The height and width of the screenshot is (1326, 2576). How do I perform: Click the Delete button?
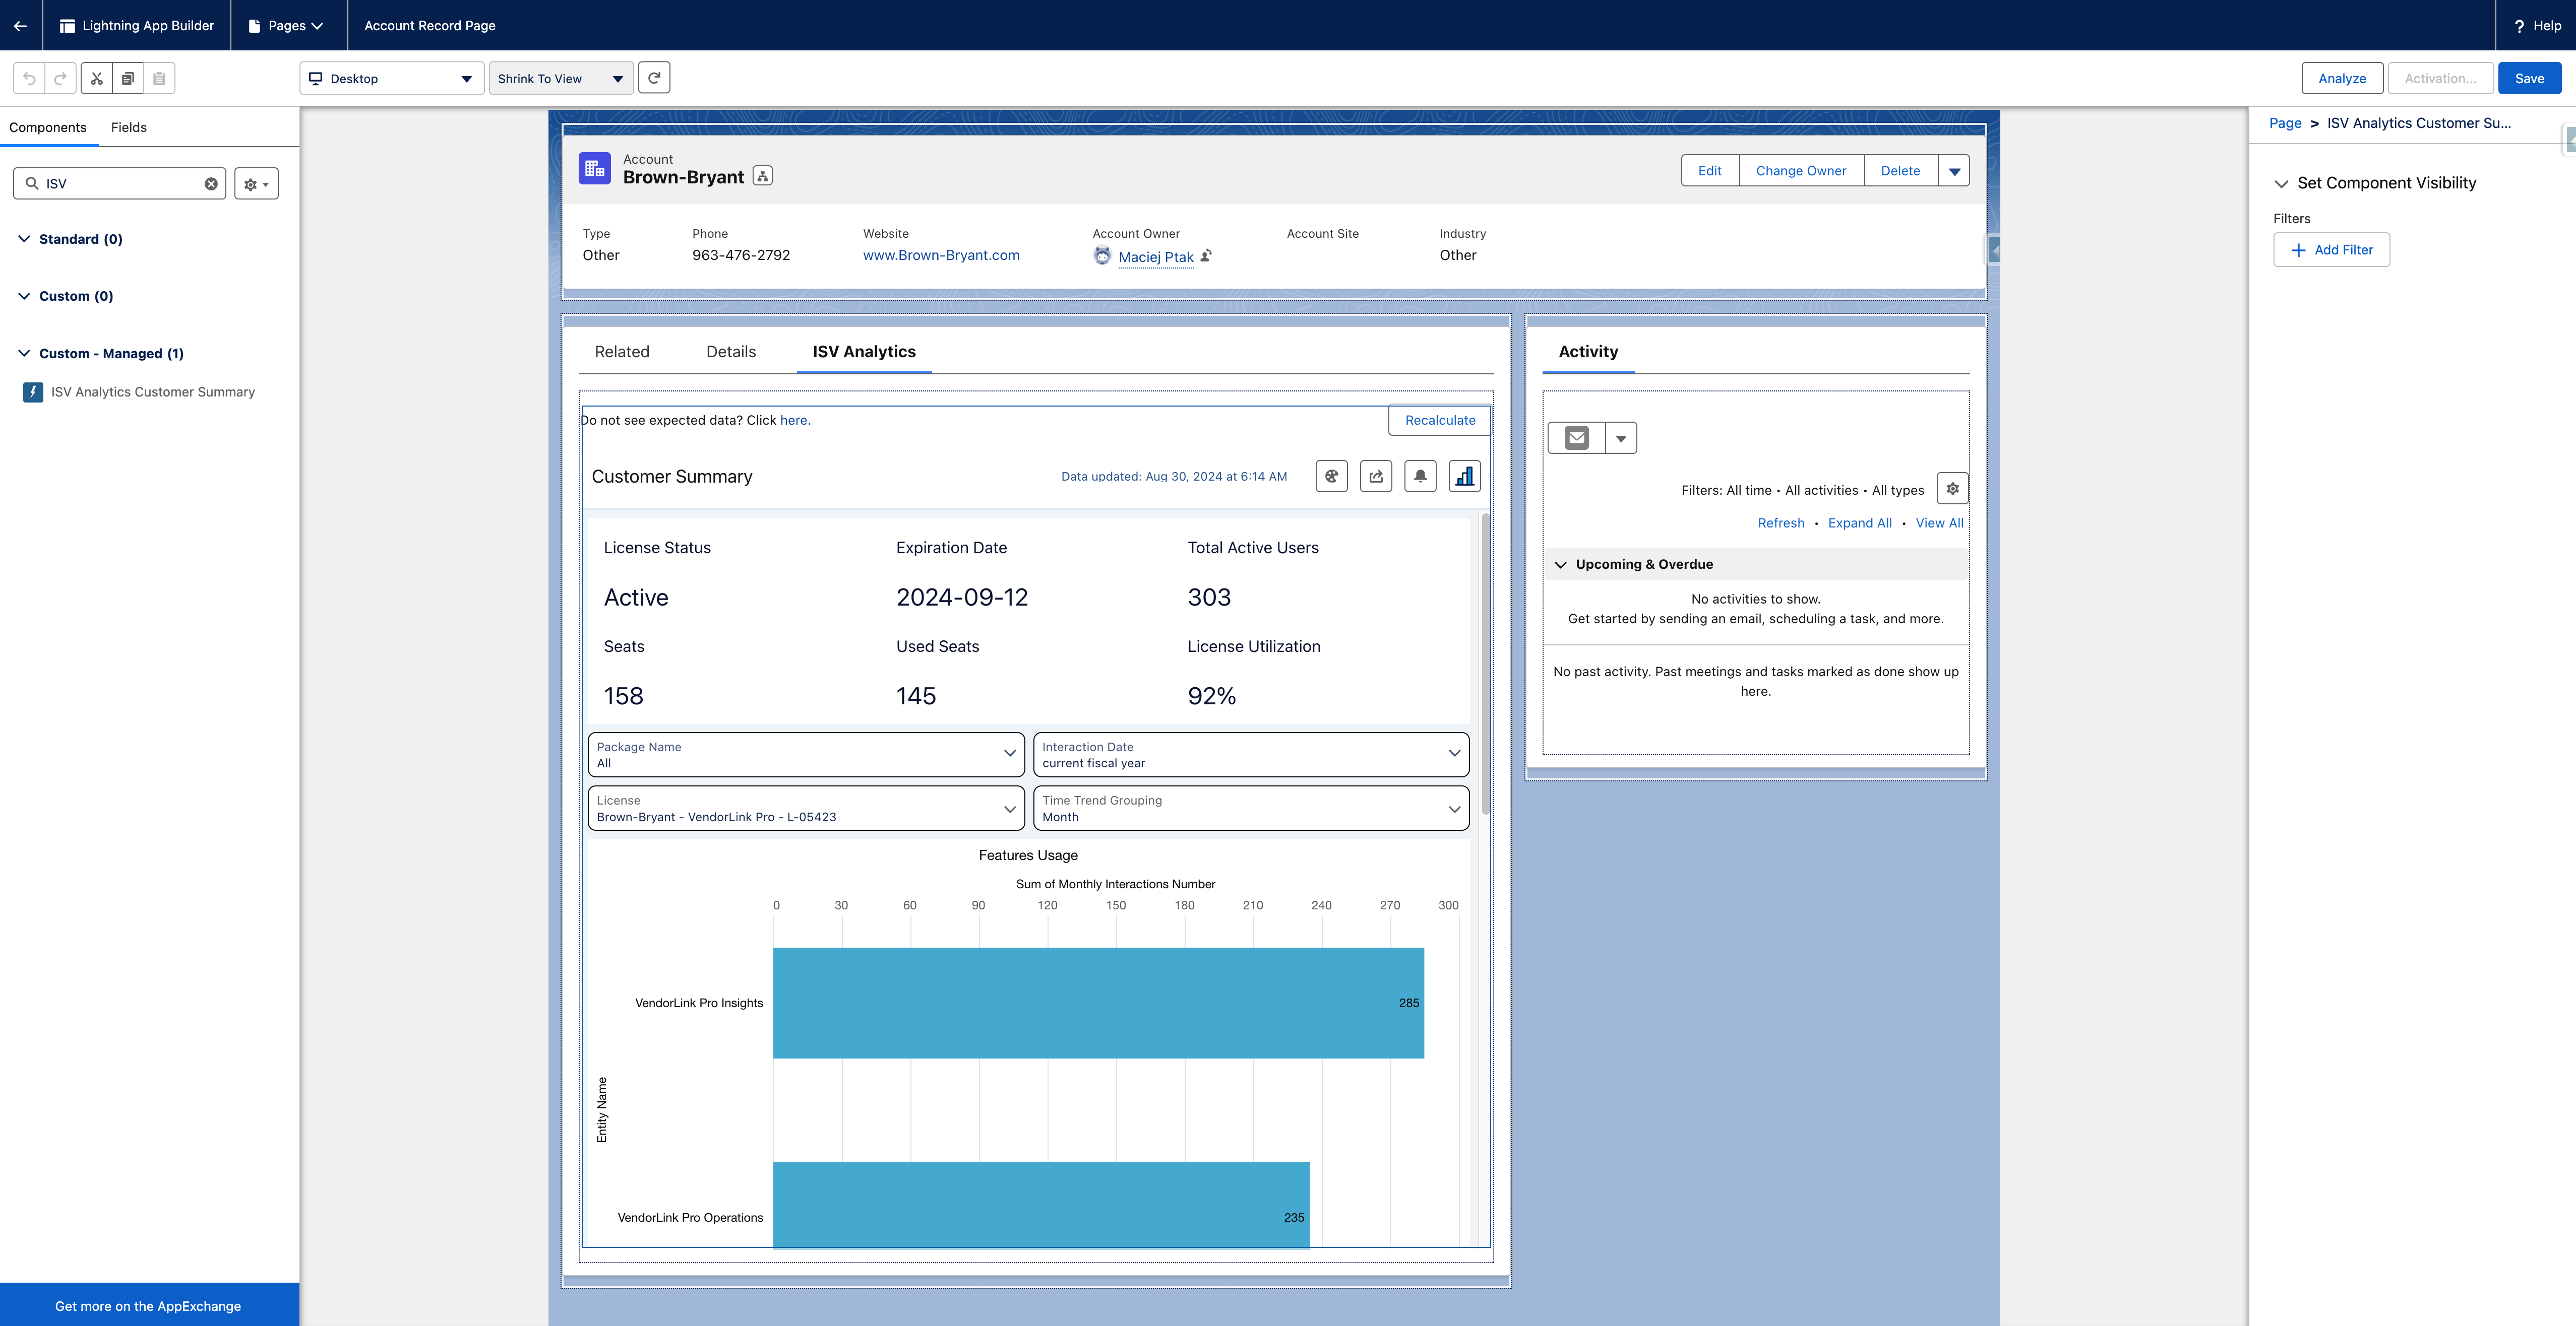1900,171
